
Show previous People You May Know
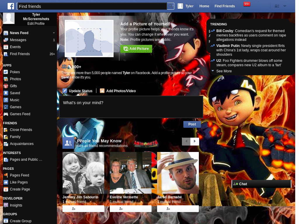tap(186, 141)
